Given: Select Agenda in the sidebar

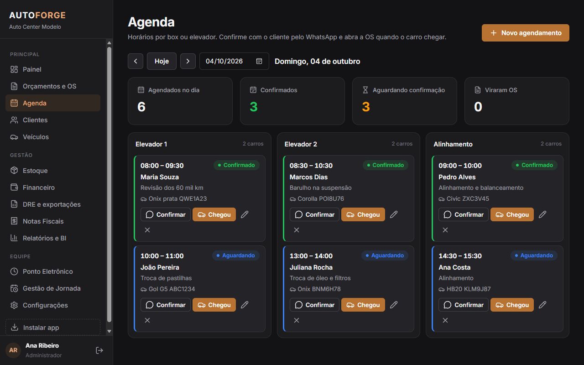Looking at the screenshot, I should point(53,103).
